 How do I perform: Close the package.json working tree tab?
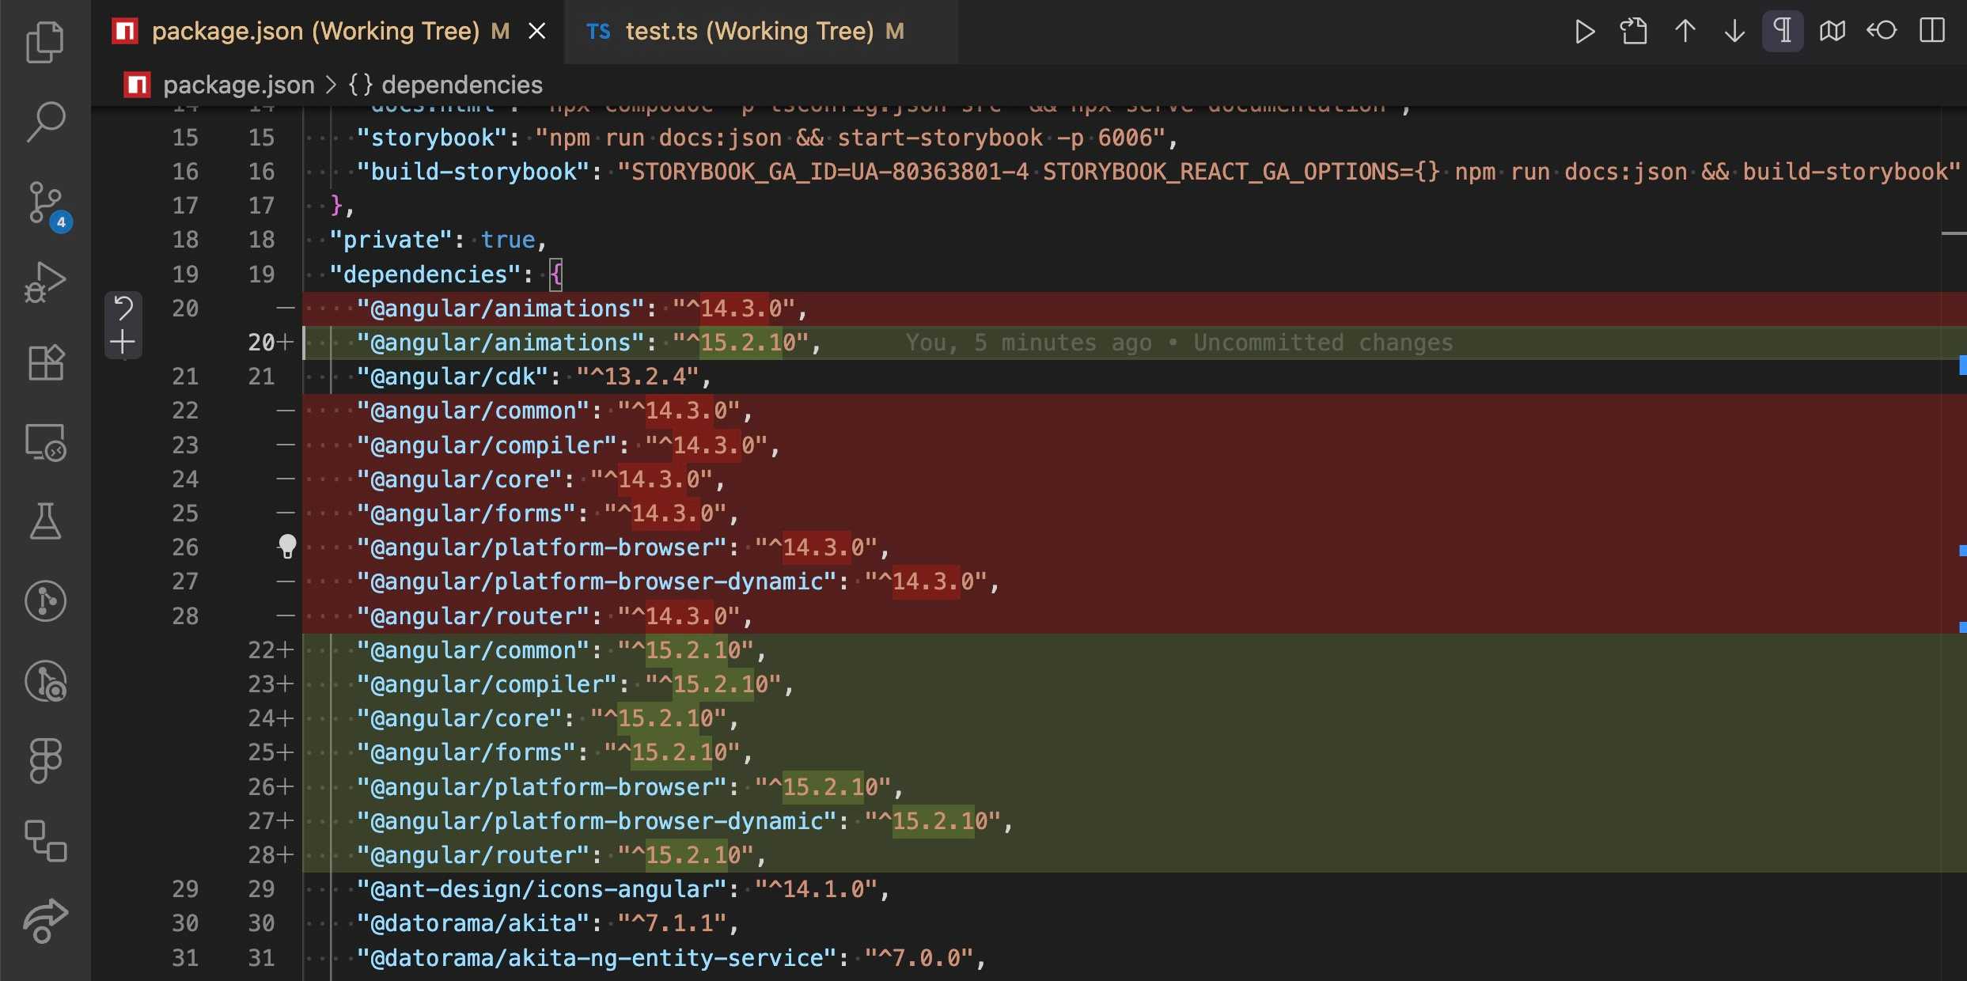tap(537, 32)
